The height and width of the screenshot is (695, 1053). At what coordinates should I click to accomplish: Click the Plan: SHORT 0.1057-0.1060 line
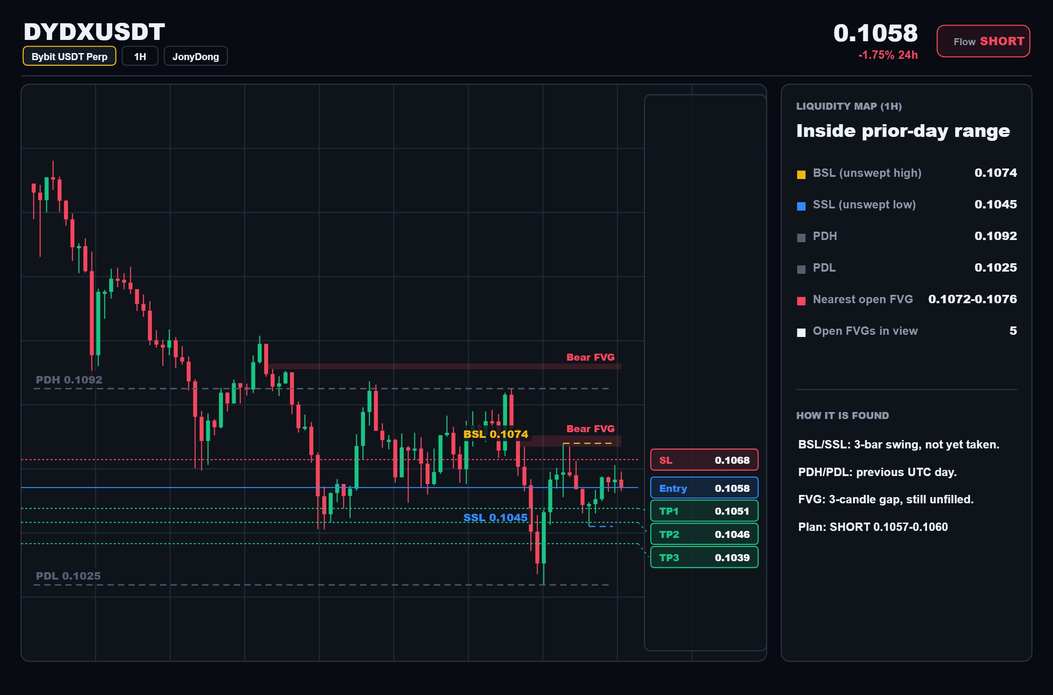point(873,527)
